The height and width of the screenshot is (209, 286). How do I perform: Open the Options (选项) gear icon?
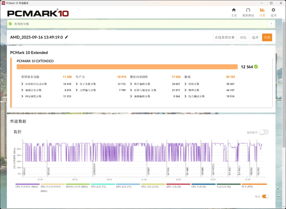pos(273,10)
